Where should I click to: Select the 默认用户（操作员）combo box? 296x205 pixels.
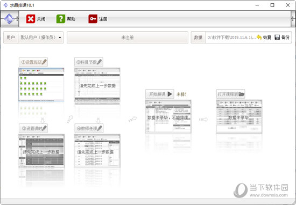pos(40,37)
